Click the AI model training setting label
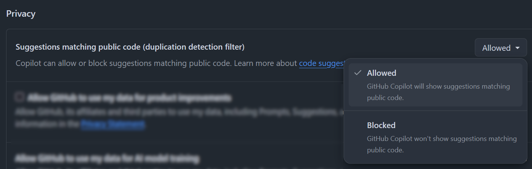 point(107,157)
